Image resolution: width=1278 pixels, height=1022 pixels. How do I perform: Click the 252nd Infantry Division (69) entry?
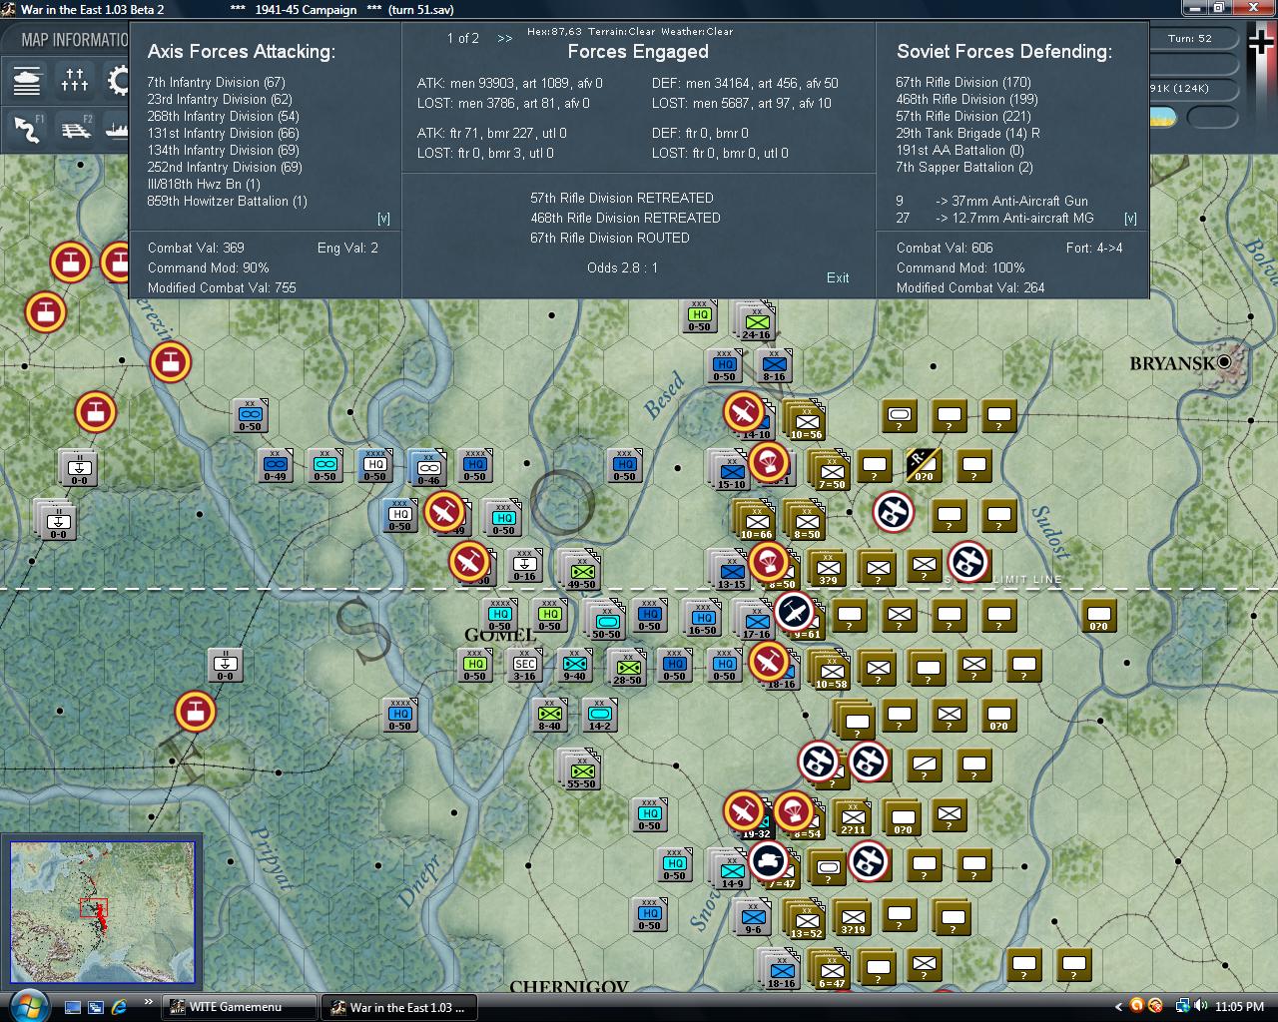click(x=225, y=167)
